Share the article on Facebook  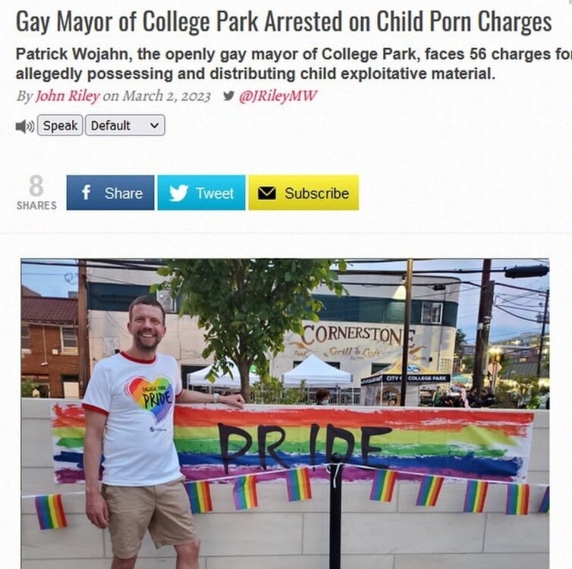tap(110, 193)
